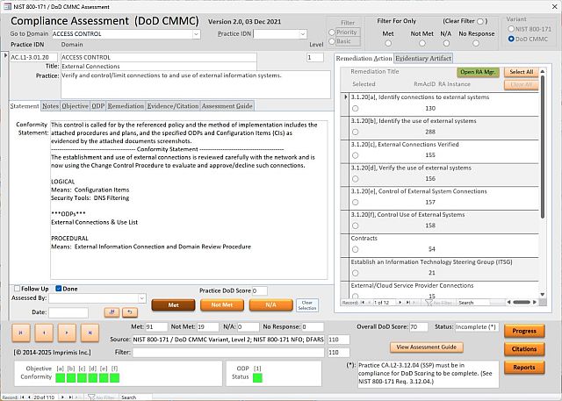Tick the Follow Up checkbox
The height and width of the screenshot is (401, 562).
[17, 288]
